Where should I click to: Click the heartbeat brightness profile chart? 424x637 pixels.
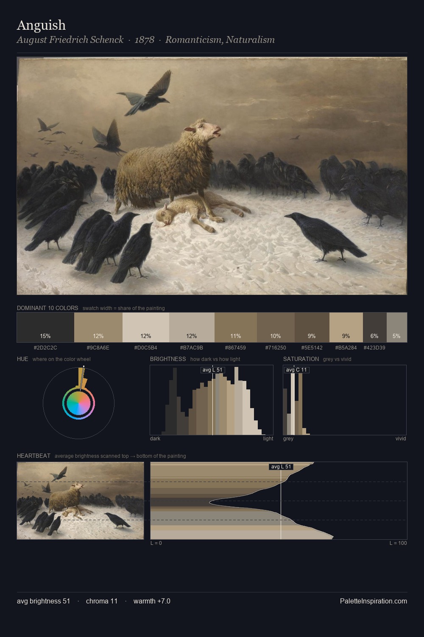[279, 501]
